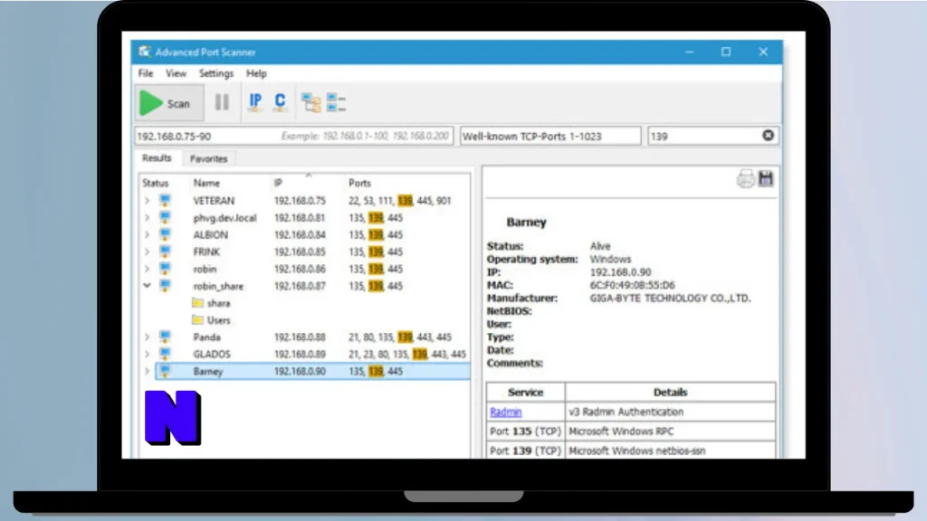Open the View menu
This screenshot has width=927, height=521.
[176, 73]
